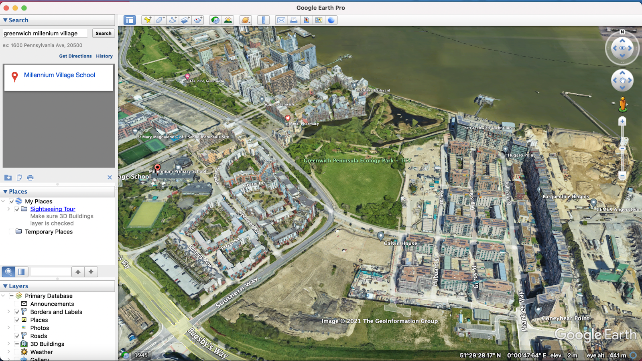Image resolution: width=642 pixels, height=361 pixels.
Task: Toggle the sidebar visibility button
Action: tap(130, 20)
